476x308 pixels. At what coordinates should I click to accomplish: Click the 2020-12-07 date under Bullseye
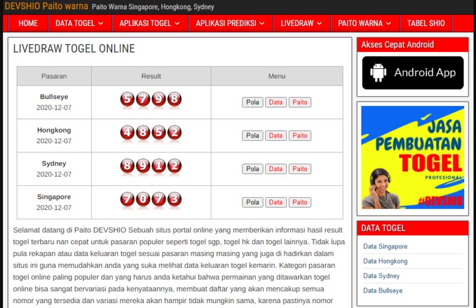point(54,107)
